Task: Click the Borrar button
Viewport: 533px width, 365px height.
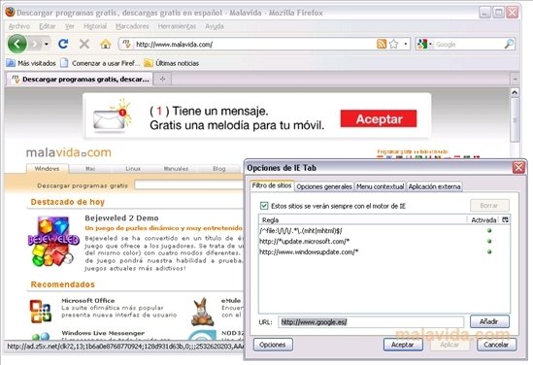Action: tap(489, 206)
